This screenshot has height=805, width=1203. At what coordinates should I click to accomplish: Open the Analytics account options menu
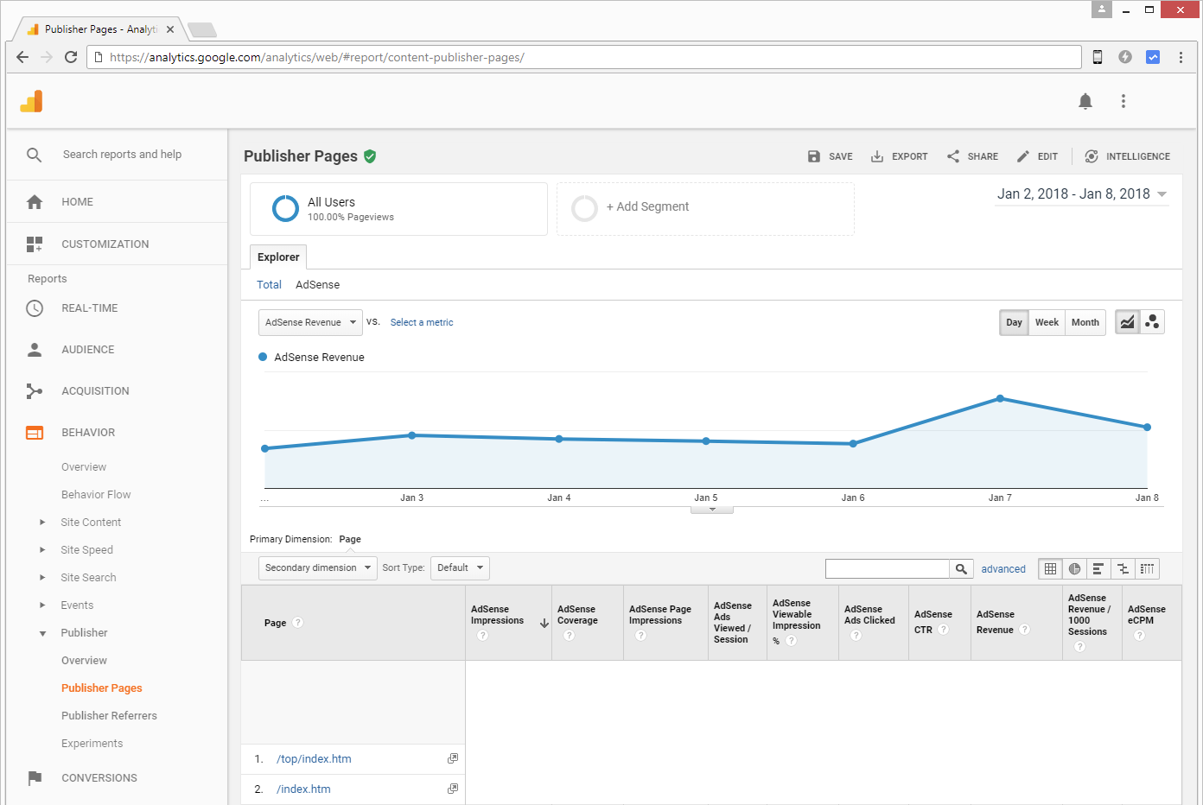(1123, 101)
